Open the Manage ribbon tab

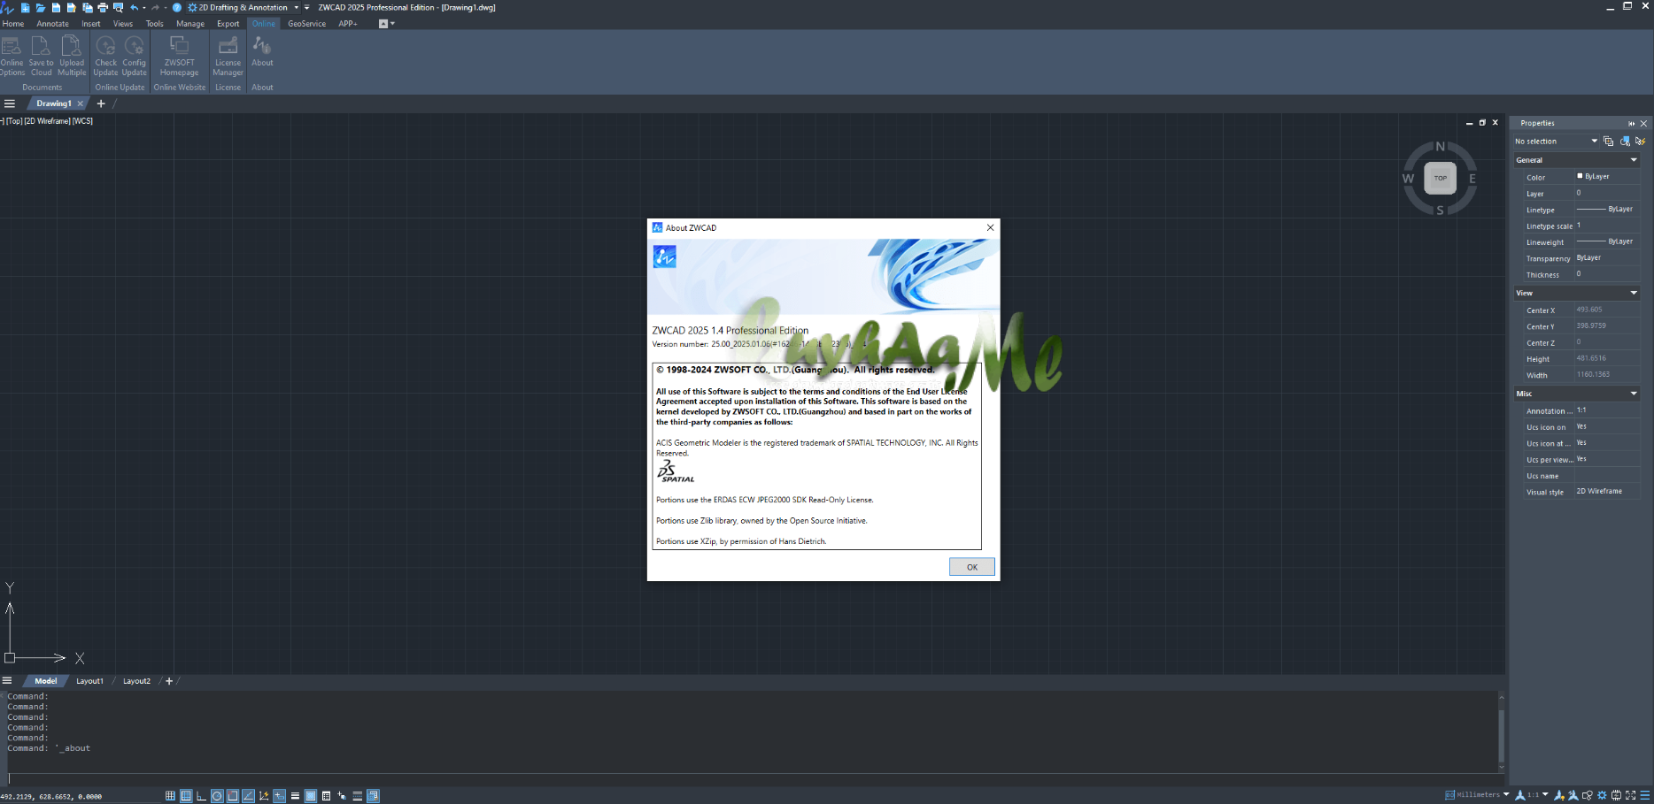pos(190,24)
